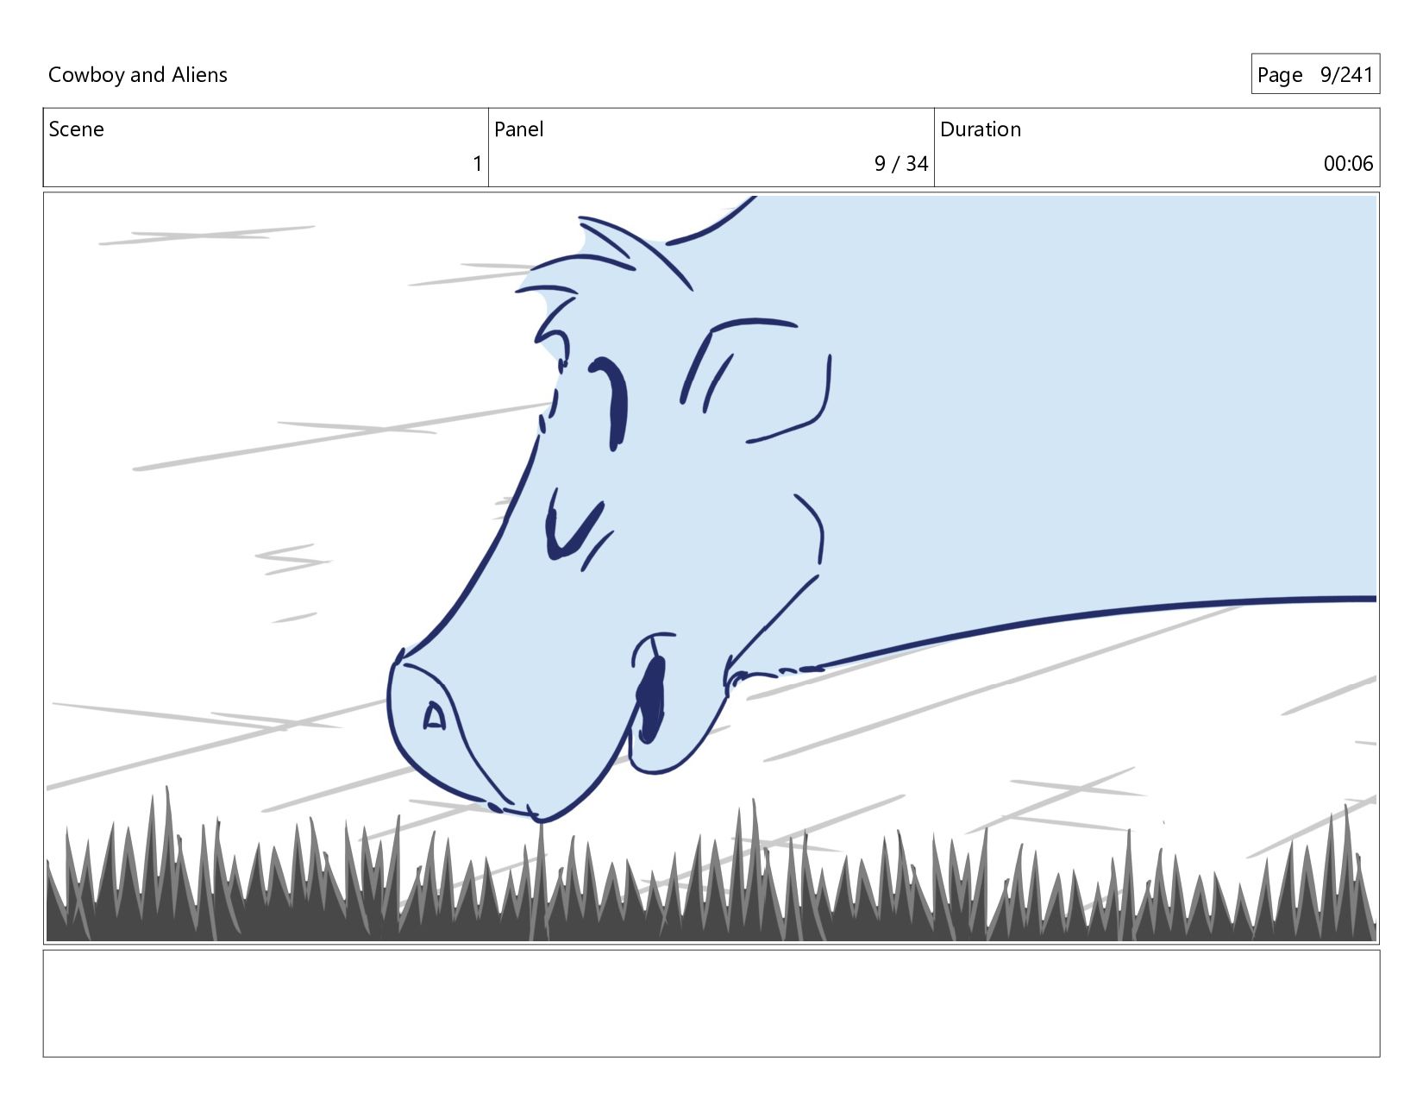Click the grey streaks at upper left
This screenshot has width=1423, height=1100.
click(x=207, y=235)
